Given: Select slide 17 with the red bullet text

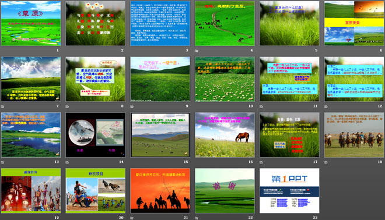Looking at the screenshot, I should 289,135.
